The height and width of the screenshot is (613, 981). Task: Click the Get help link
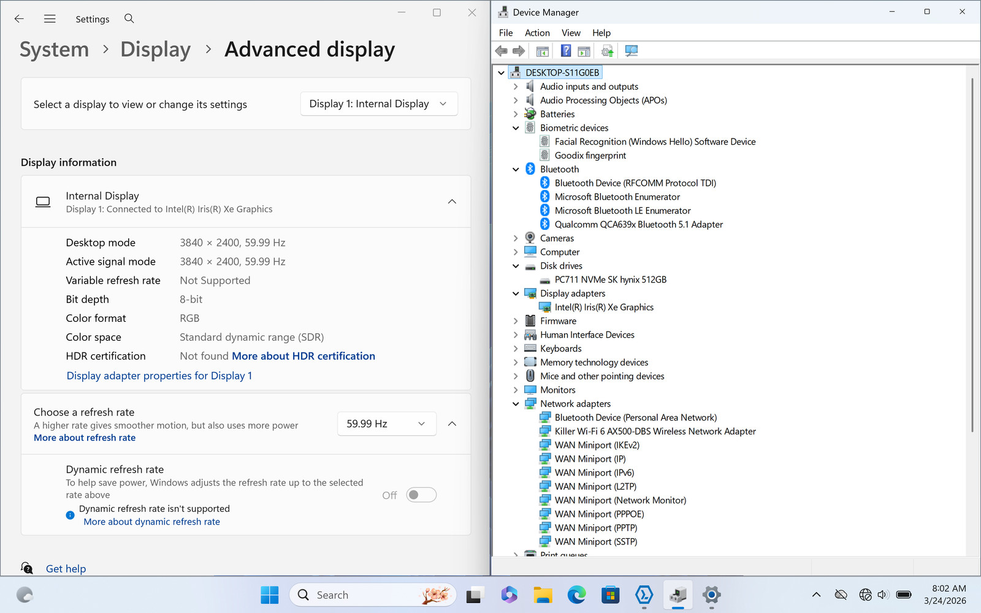point(66,569)
